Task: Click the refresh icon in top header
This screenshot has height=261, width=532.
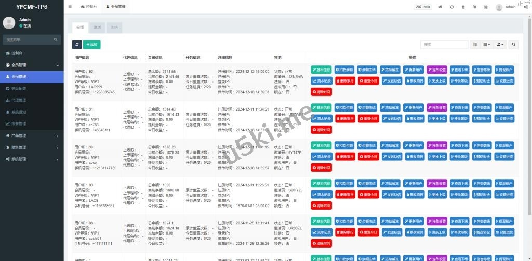Action: pos(452,7)
